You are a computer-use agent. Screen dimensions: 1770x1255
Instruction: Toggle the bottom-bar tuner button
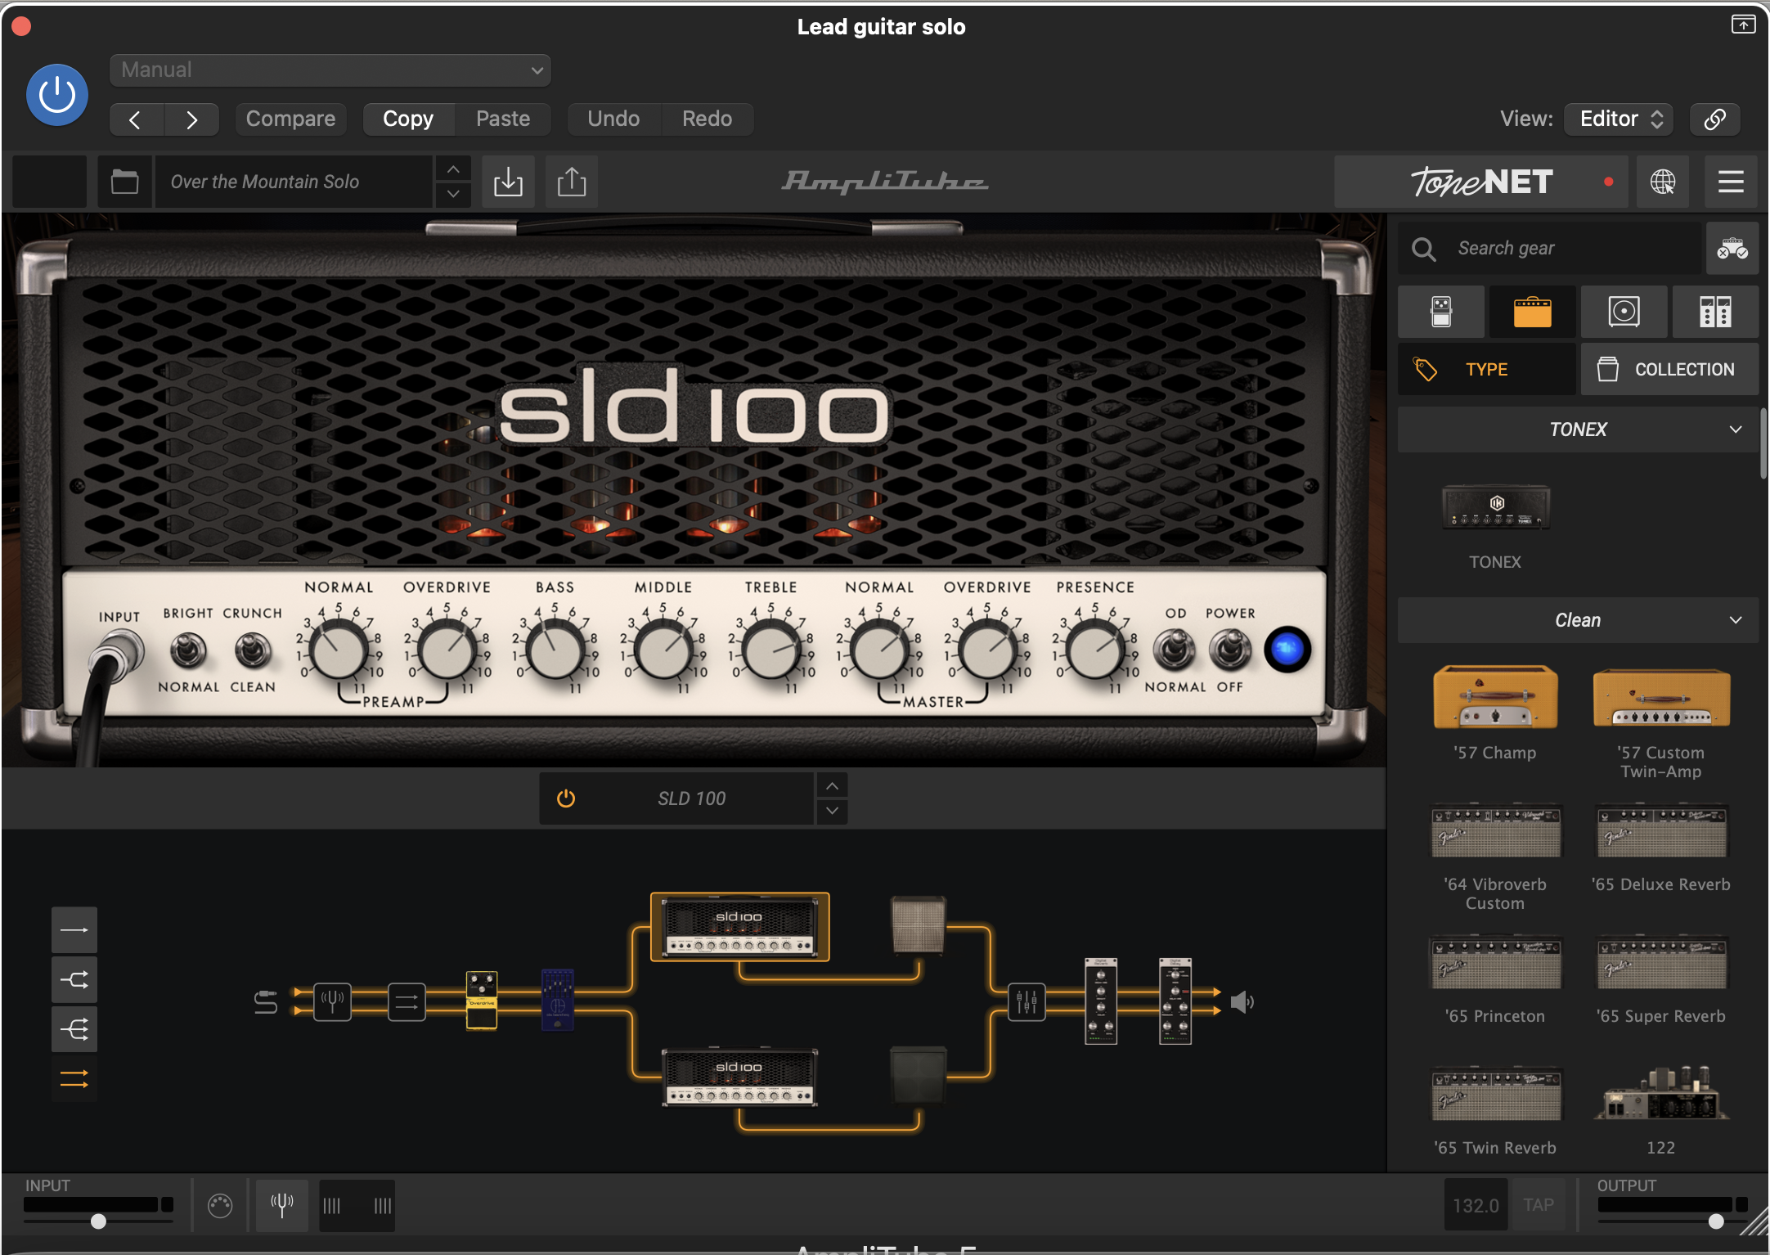tap(282, 1205)
